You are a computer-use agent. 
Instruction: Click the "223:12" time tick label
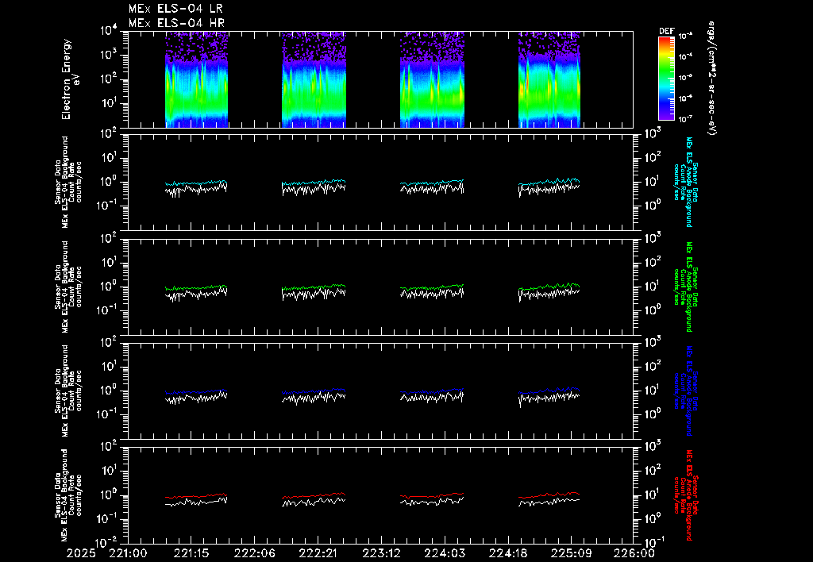pyautogui.click(x=380, y=554)
